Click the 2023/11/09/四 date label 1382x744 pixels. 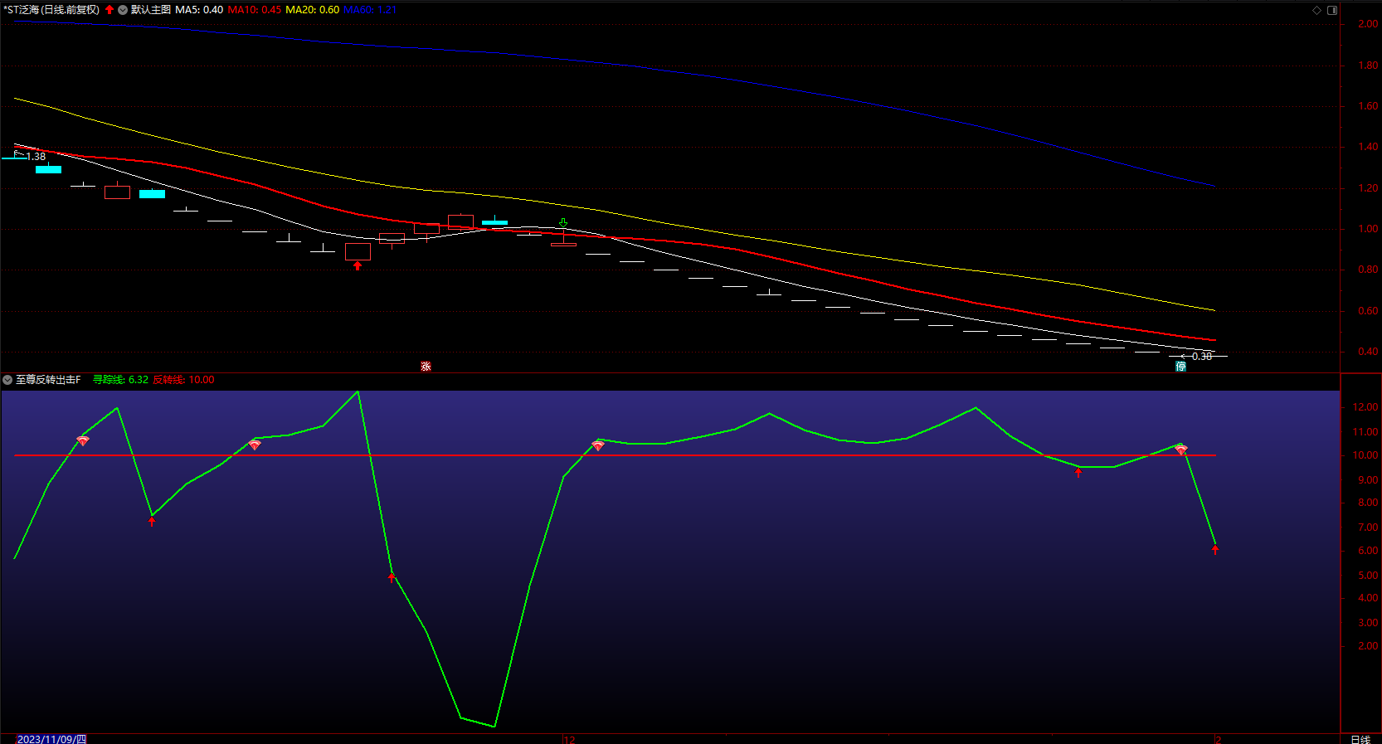(51, 739)
